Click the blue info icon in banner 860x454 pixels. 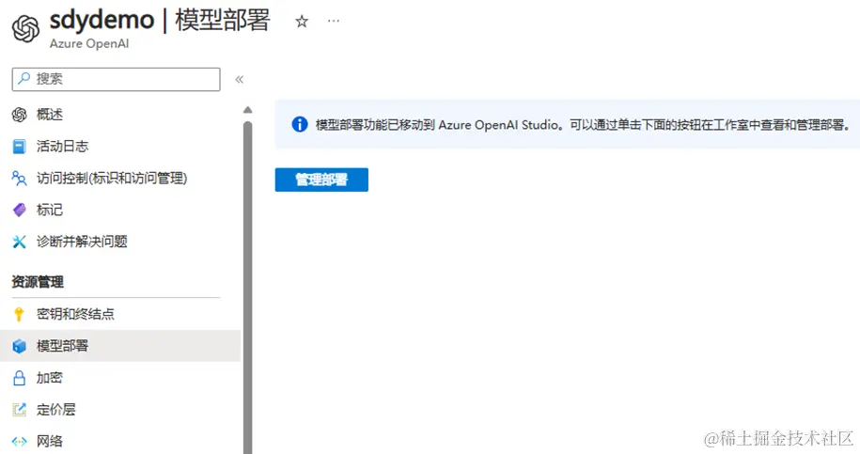tap(300, 124)
